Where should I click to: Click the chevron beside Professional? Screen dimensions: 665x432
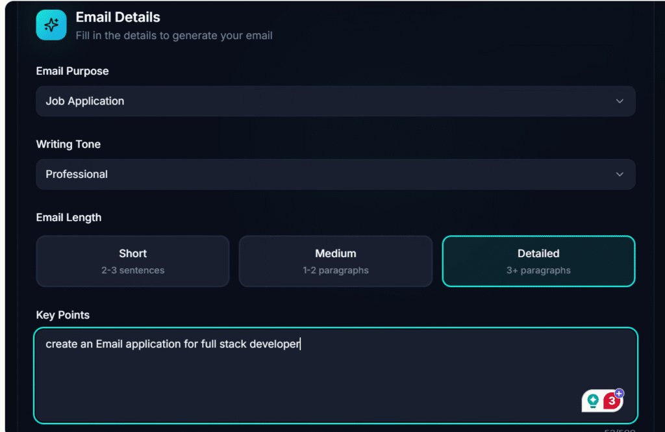point(619,174)
